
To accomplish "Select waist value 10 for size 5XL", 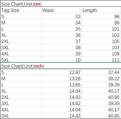I will click(x=61, y=59).
